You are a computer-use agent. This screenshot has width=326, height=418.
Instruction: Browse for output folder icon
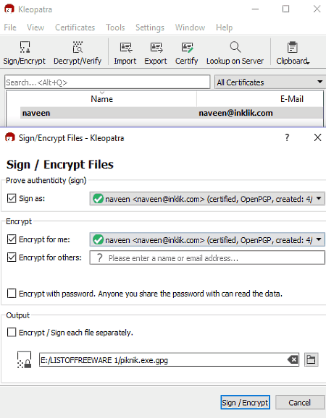311,360
